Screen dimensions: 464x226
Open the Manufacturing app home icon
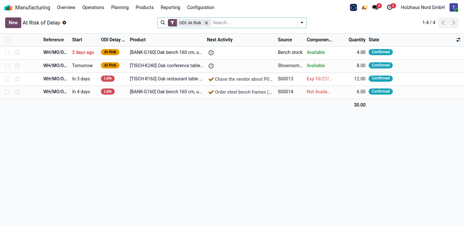tap(8, 7)
